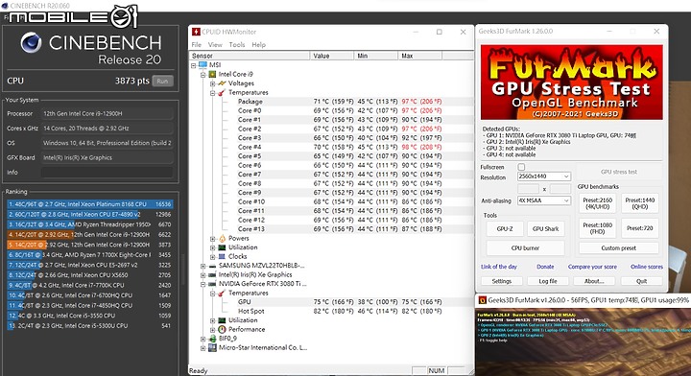Collapse the NVIDIA GeForce RTX 3080 Ti node

(203, 284)
